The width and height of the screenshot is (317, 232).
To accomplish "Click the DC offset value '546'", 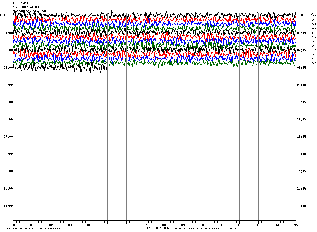I will coord(314,37).
